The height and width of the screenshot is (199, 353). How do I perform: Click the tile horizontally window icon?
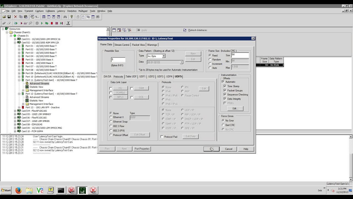44,17
